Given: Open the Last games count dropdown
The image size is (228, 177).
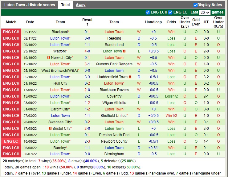Looking at the screenshot, I should (x=205, y=13).
